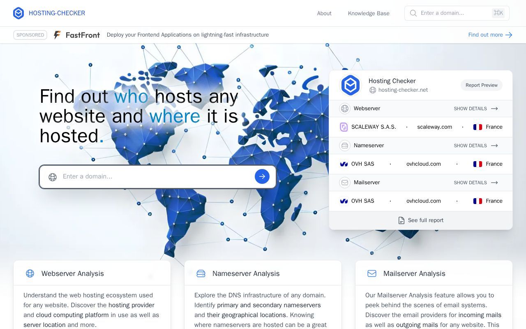Image resolution: width=526 pixels, height=329 pixels.
Task: Click French flag in Nameserver OVH row
Action: click(478, 164)
